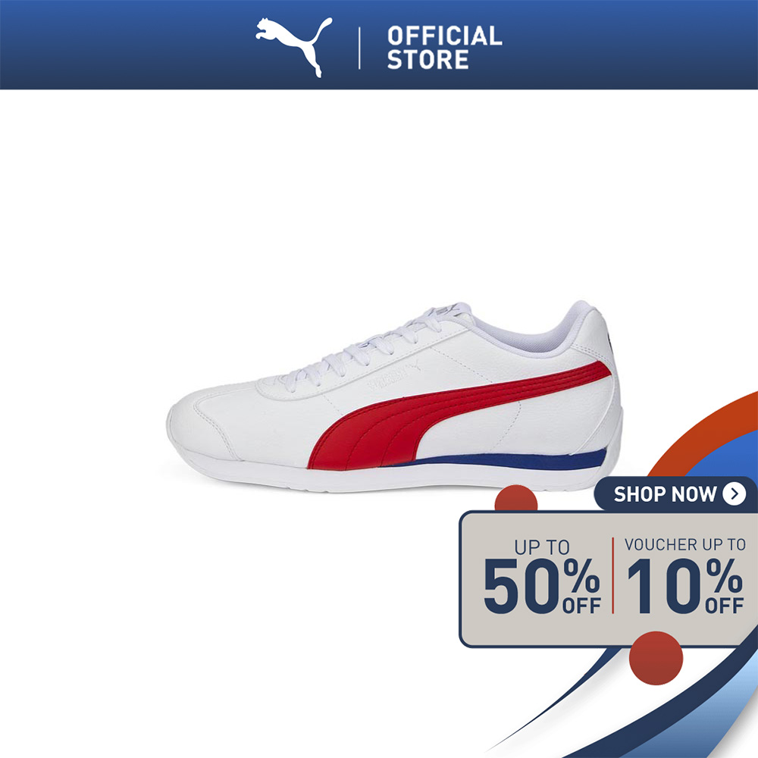Click the red circle above discount box

click(x=515, y=499)
